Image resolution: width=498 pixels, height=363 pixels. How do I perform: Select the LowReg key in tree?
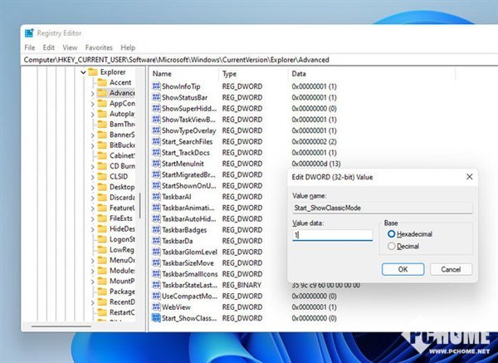coord(122,249)
